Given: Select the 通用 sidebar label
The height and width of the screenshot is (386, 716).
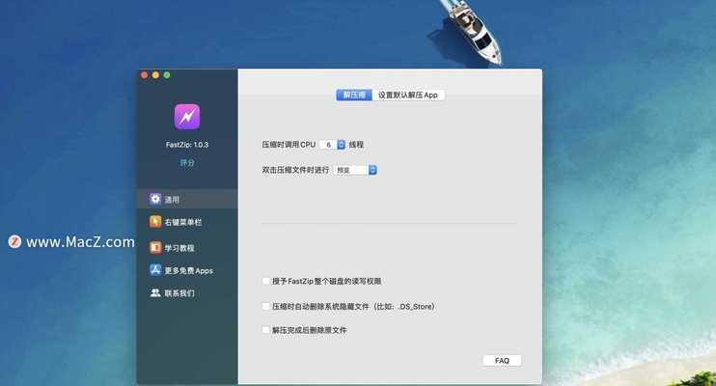Looking at the screenshot, I should 172,200.
